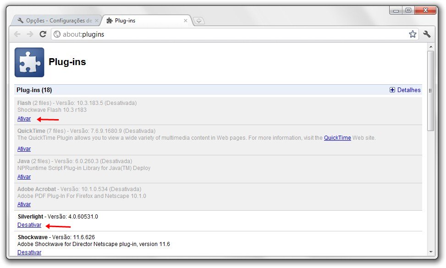The width and height of the screenshot is (446, 268).
Task: Click Desativar under Shockwave plug-in
Action: point(29,252)
